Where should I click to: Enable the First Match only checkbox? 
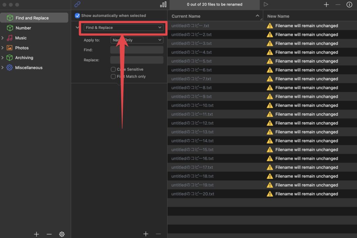tap(113, 76)
